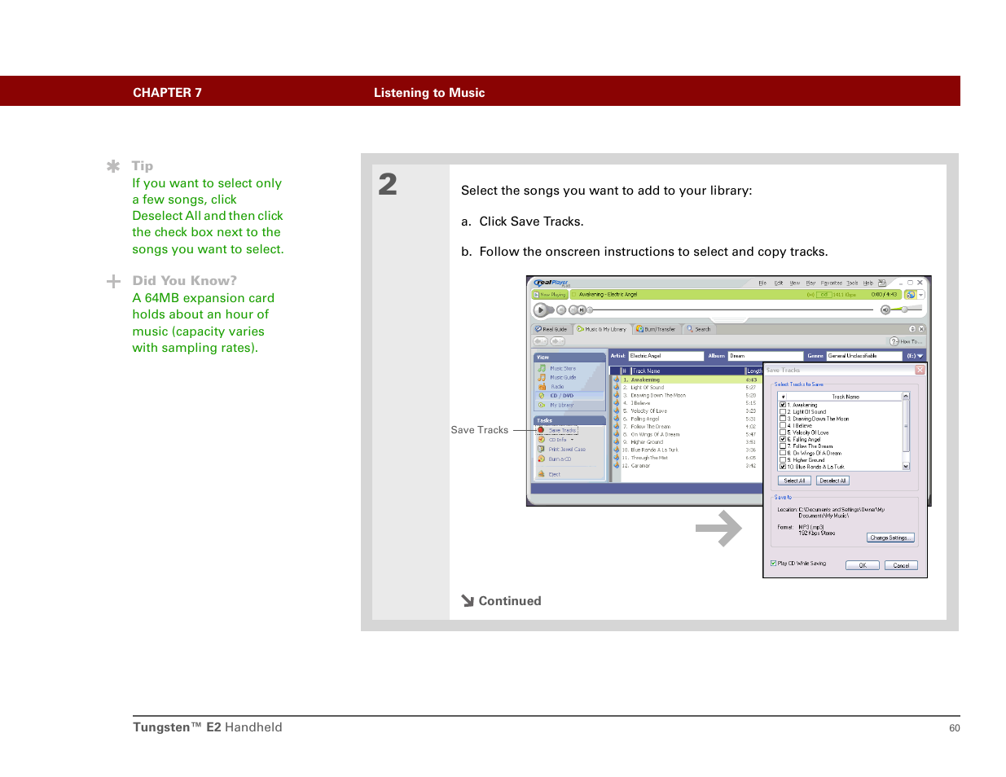Toggle checkbox for 3. Drawing Down The Moon
Viewport: 1006px width, 777px height.
(x=783, y=419)
